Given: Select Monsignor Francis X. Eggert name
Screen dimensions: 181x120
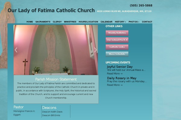Looking at the screenshot, I should tap(24, 113).
